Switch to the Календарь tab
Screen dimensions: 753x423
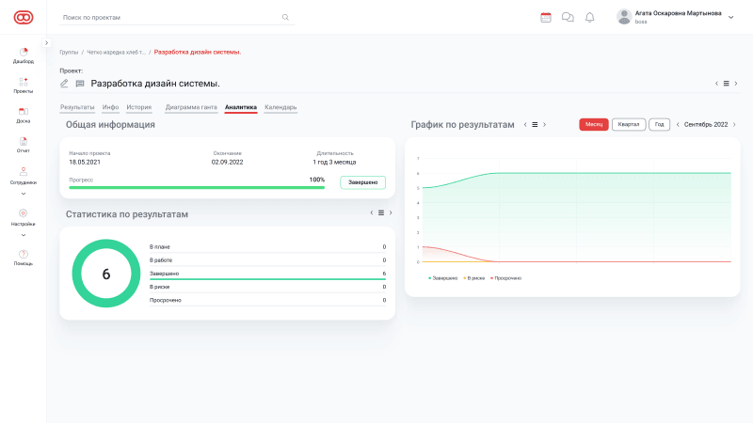pos(280,107)
